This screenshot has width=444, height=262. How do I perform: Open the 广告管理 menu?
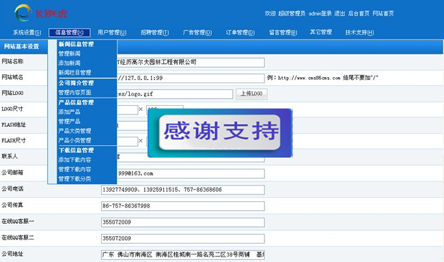[x=197, y=33]
